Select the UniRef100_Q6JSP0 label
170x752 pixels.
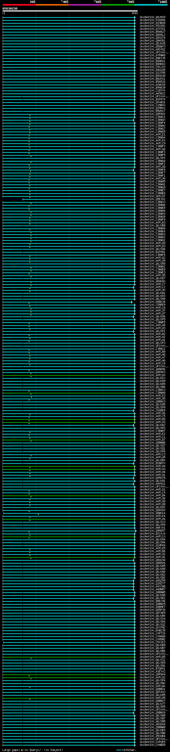click(x=152, y=158)
